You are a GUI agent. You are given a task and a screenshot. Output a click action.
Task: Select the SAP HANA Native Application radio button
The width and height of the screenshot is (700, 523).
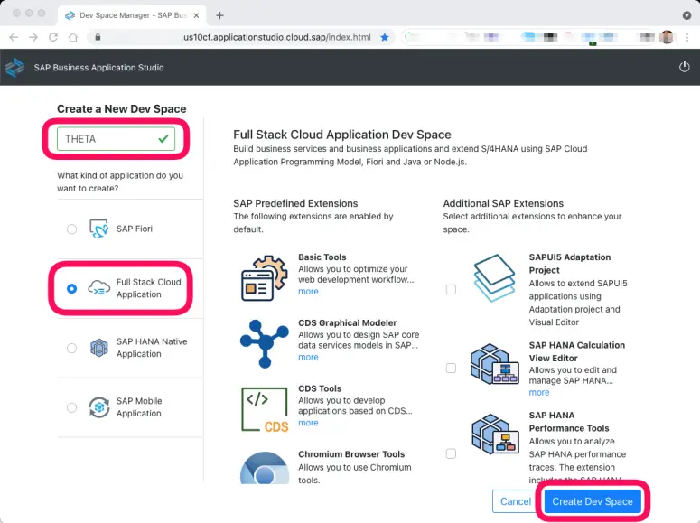71,348
